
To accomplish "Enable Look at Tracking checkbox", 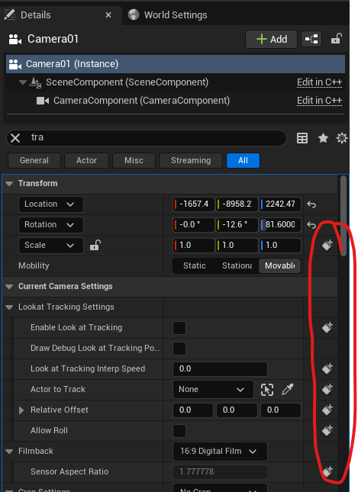I will coord(179,328).
